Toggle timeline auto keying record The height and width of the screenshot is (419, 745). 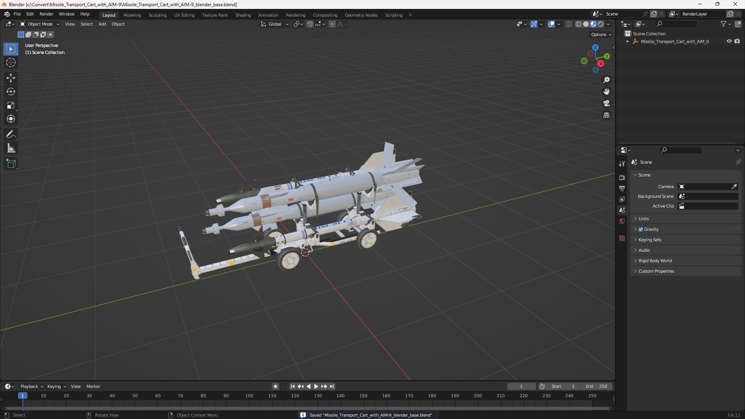point(275,386)
